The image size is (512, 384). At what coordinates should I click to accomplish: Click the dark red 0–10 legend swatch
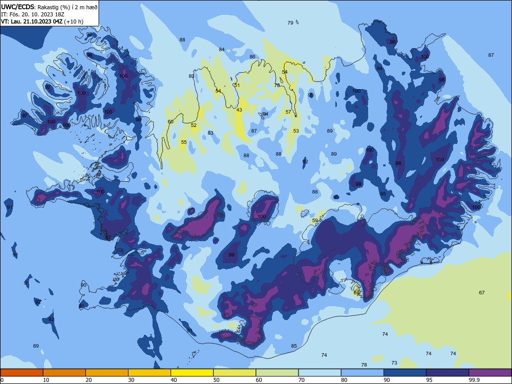[22, 373]
